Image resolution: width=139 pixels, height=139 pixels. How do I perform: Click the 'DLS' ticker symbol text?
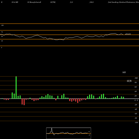pos(92,2)
